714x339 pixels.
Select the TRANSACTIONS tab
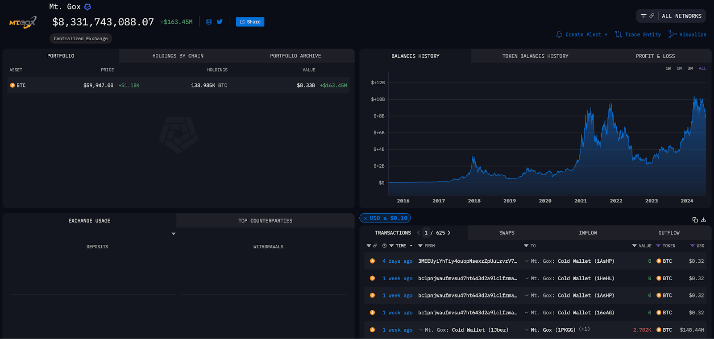point(393,233)
